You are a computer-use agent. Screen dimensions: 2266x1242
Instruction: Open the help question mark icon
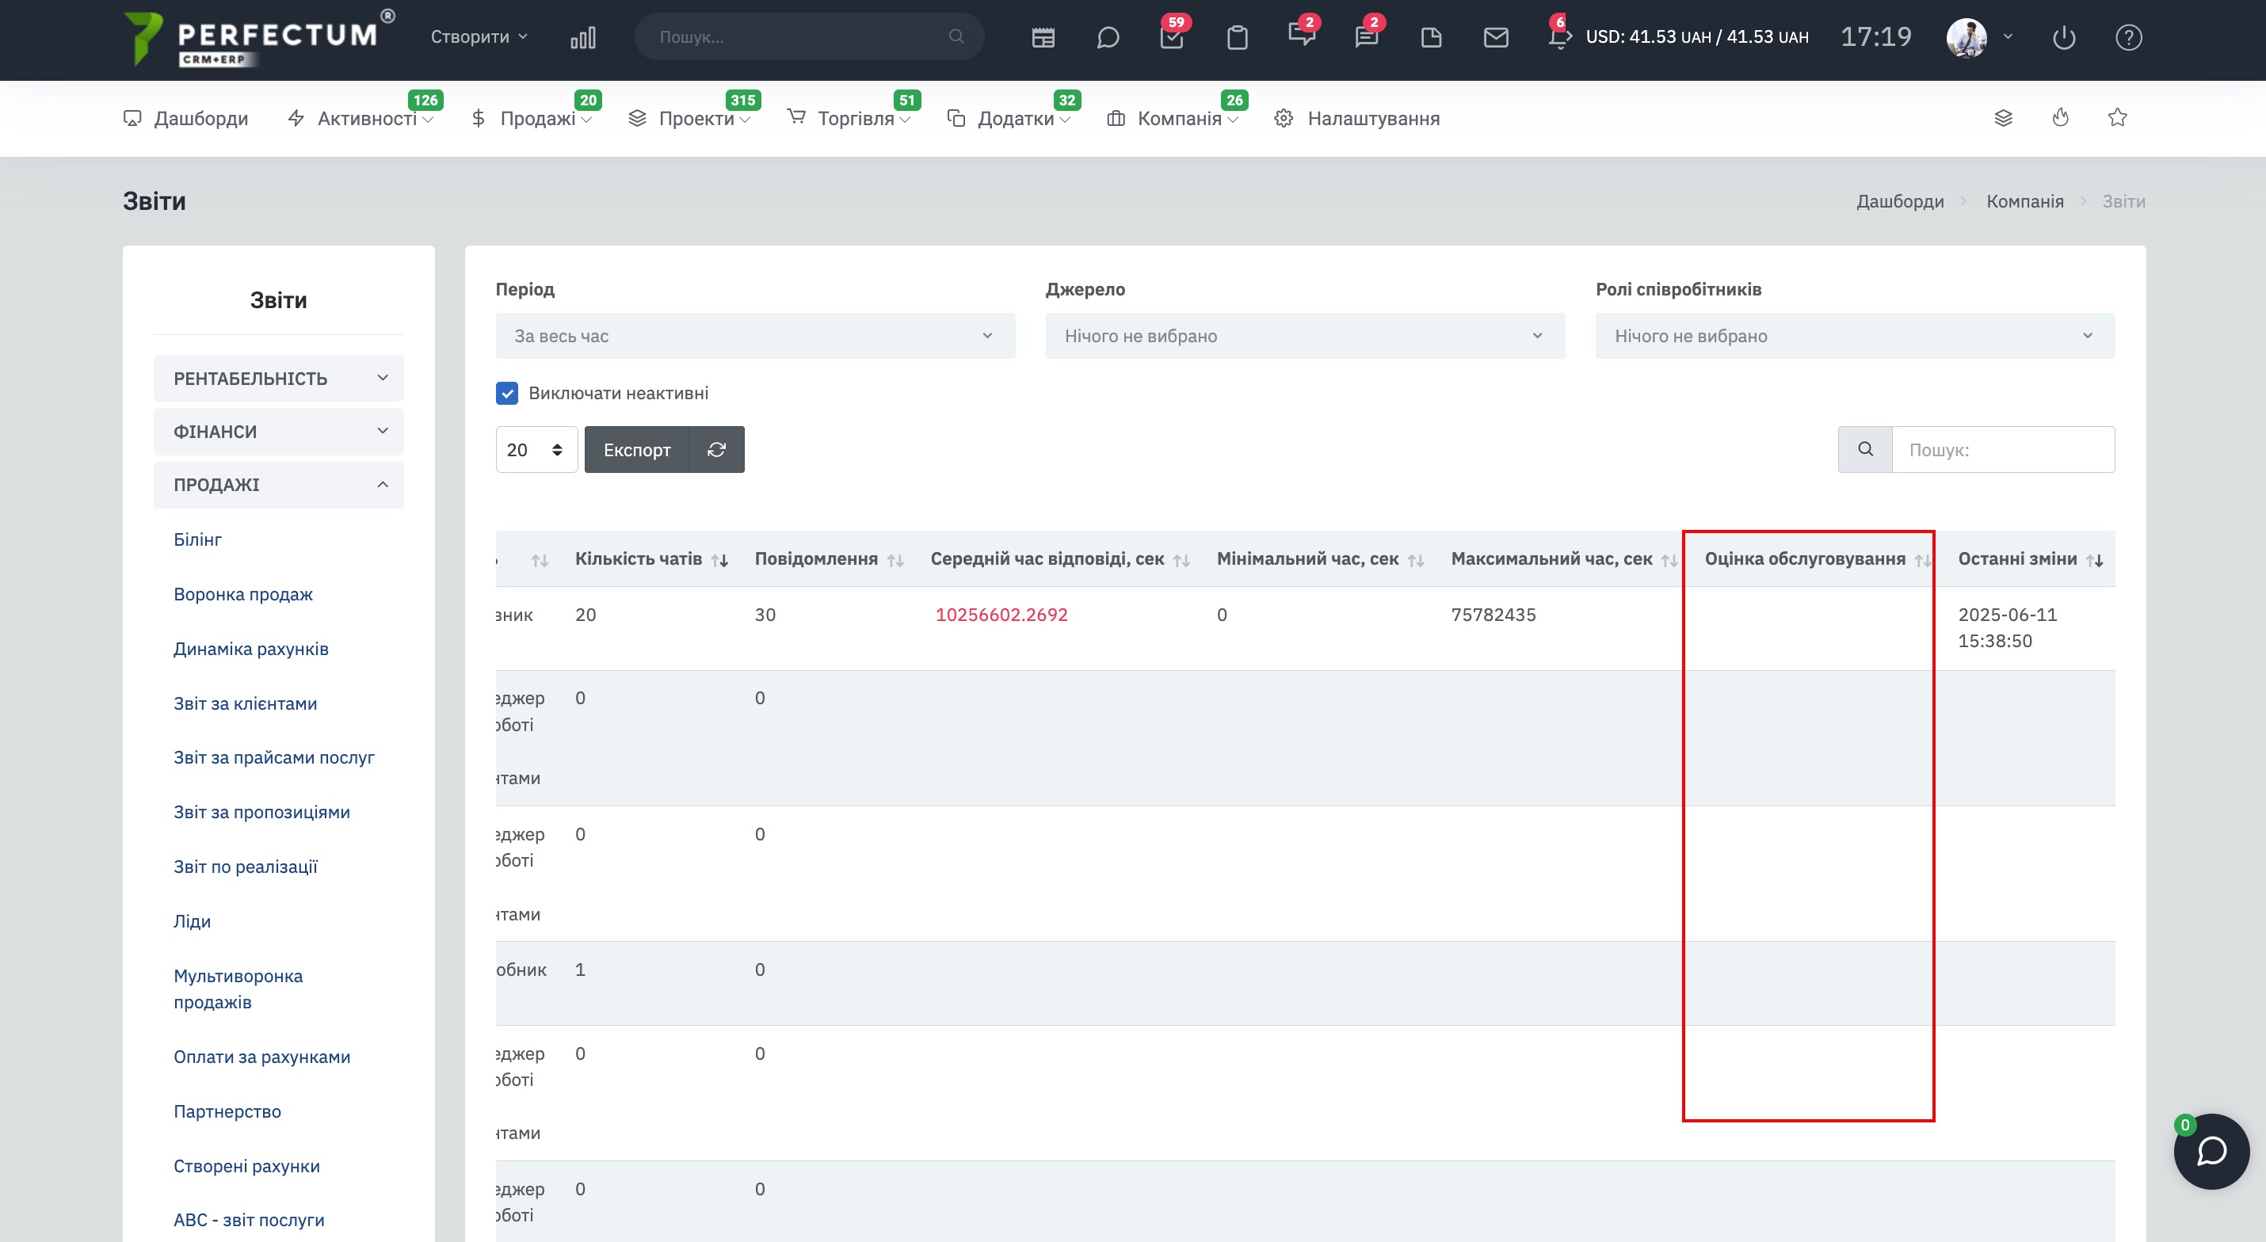[2128, 37]
